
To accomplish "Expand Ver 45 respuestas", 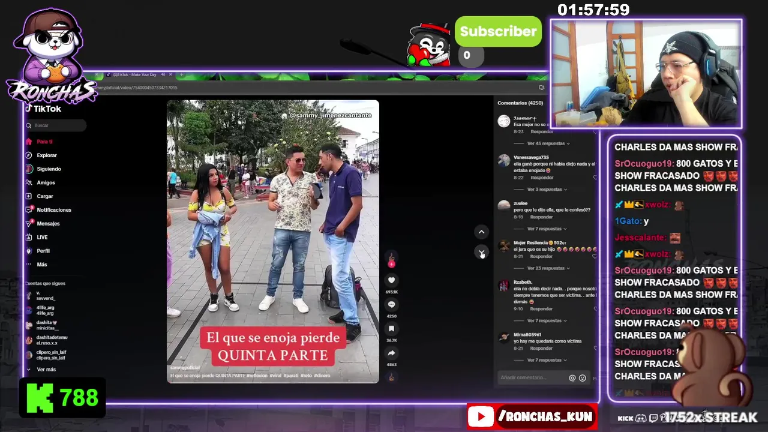I will (548, 143).
